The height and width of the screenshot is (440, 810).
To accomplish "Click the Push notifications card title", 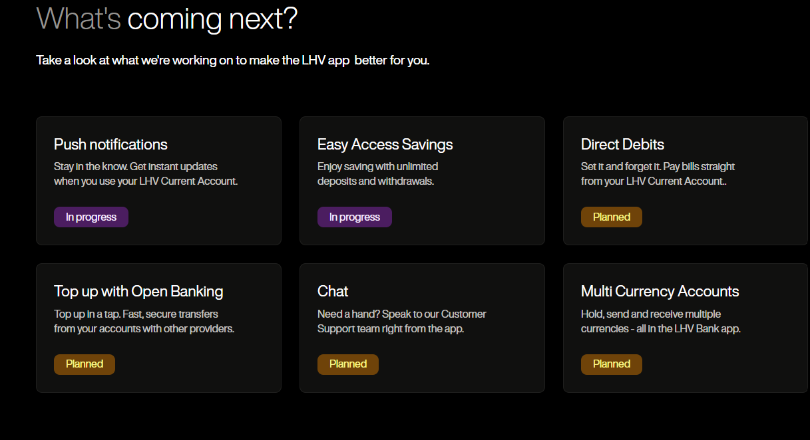I will pos(110,144).
